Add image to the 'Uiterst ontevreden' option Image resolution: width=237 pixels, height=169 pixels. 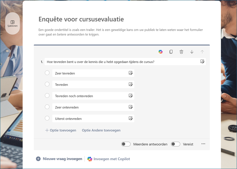coord(131,118)
